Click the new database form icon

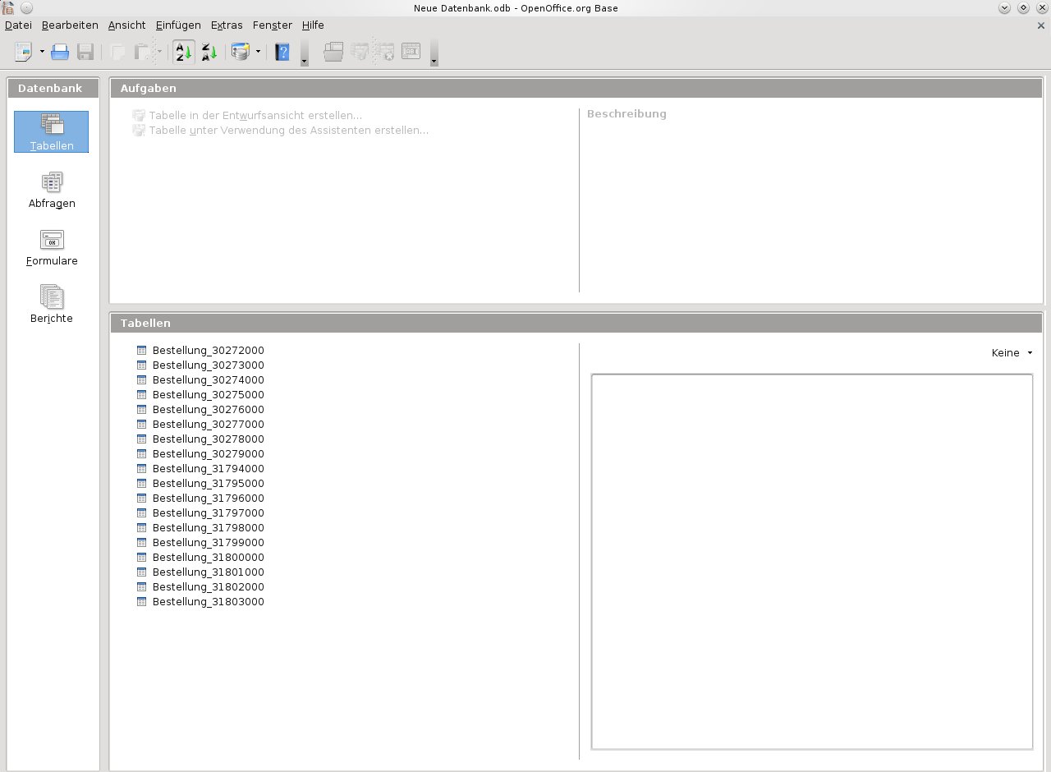240,53
